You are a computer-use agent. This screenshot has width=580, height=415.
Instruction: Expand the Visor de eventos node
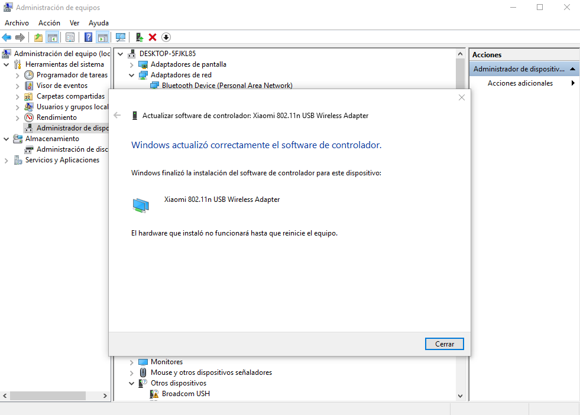coord(17,86)
